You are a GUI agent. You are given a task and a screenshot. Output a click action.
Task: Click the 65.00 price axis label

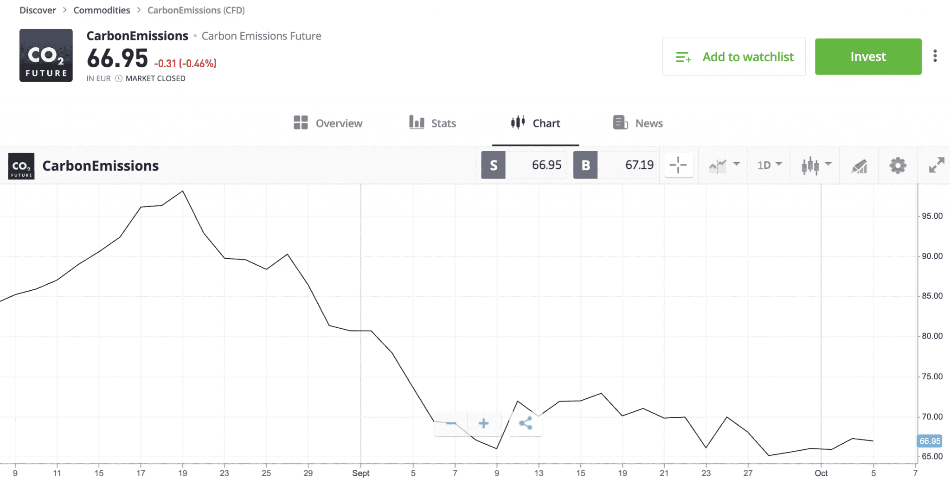coord(932,457)
